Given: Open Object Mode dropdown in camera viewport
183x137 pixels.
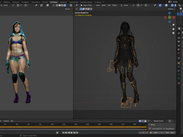Looking at the screenshot, I should coord(87,5).
